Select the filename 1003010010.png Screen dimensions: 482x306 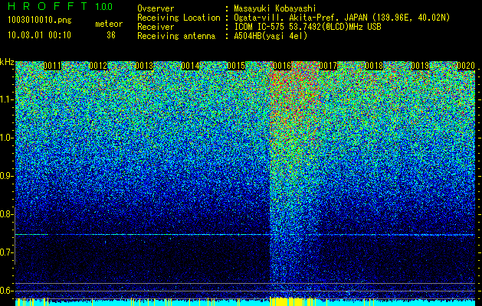40,20
